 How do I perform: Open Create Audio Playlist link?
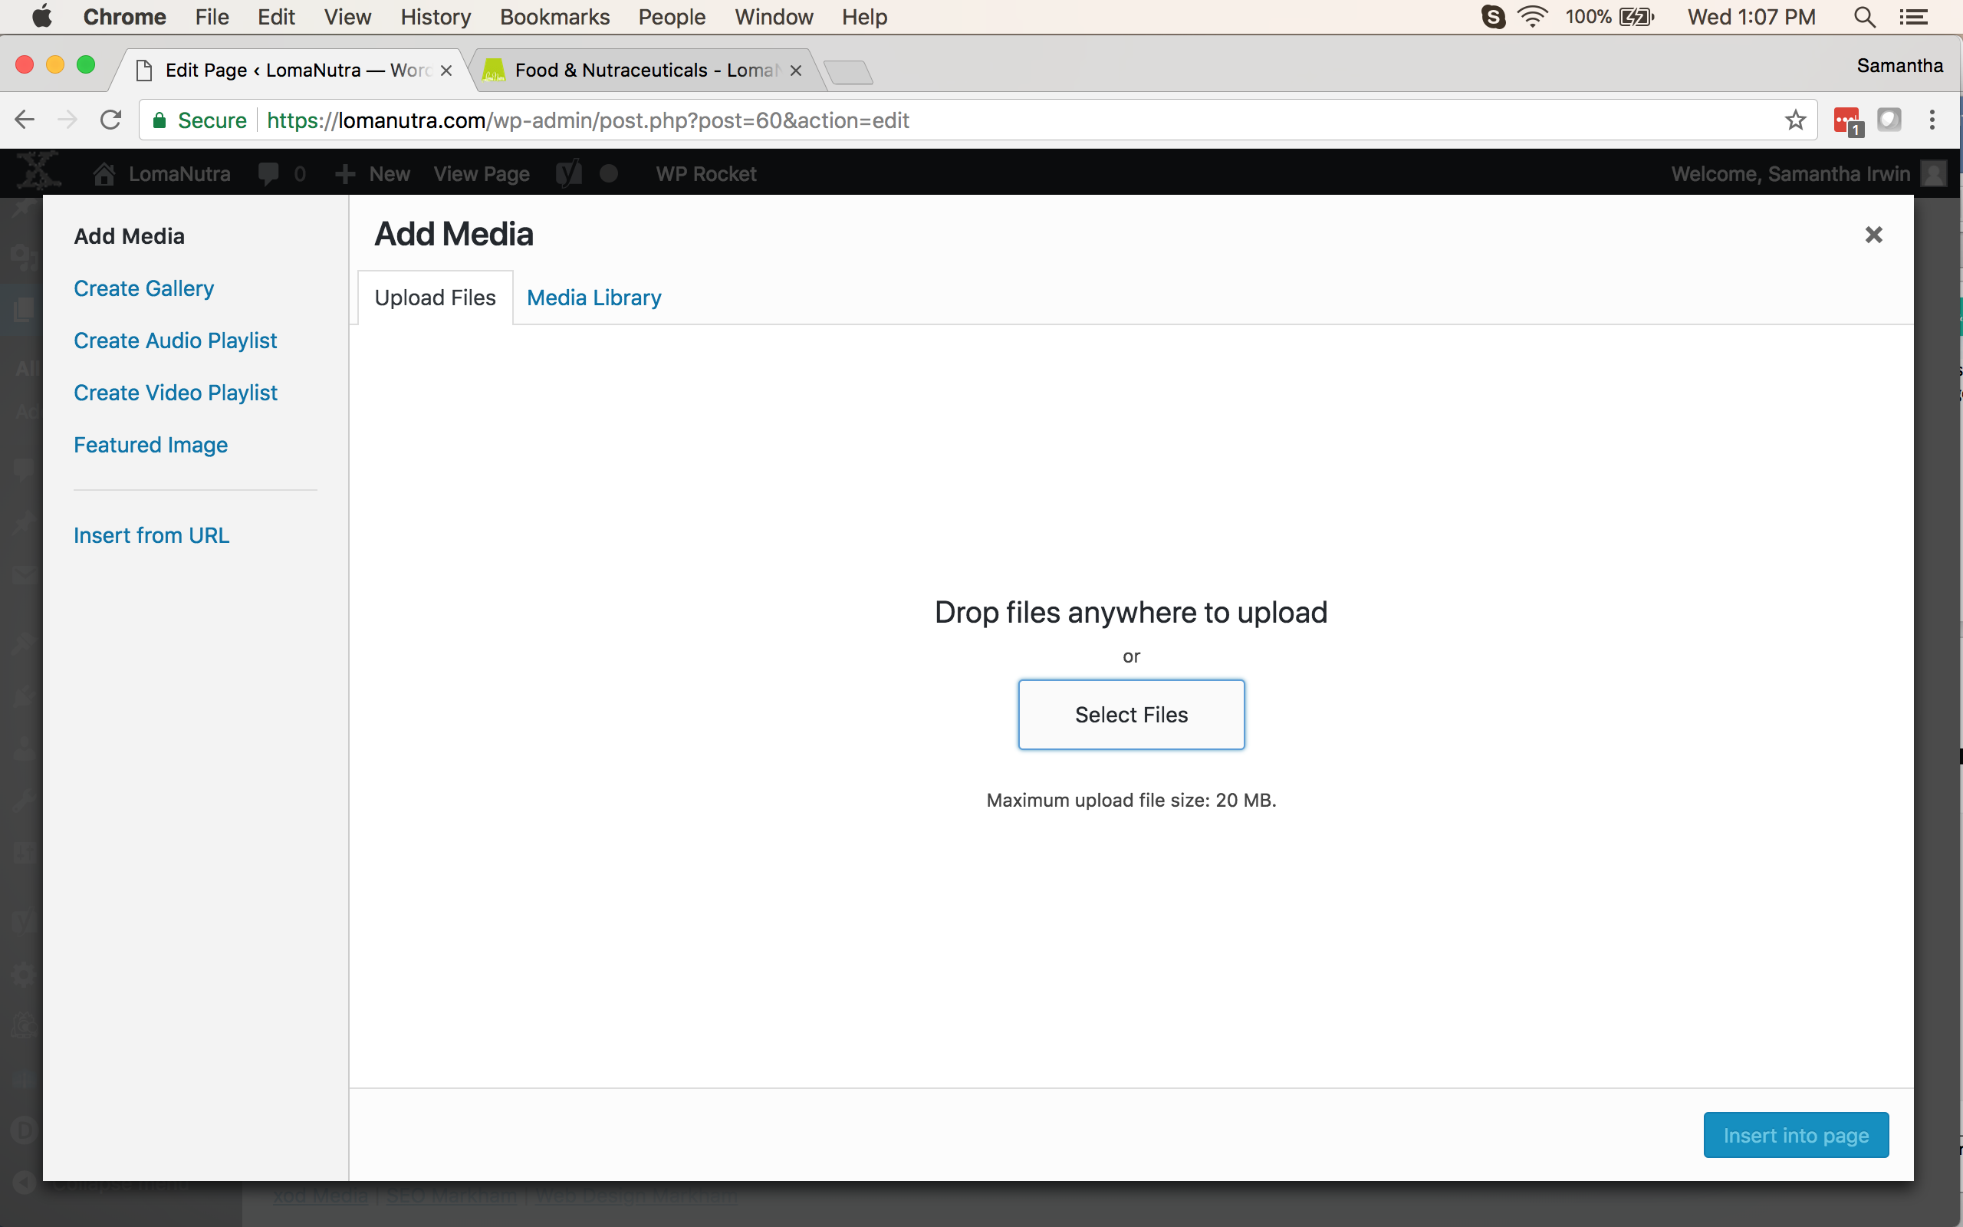pos(175,340)
